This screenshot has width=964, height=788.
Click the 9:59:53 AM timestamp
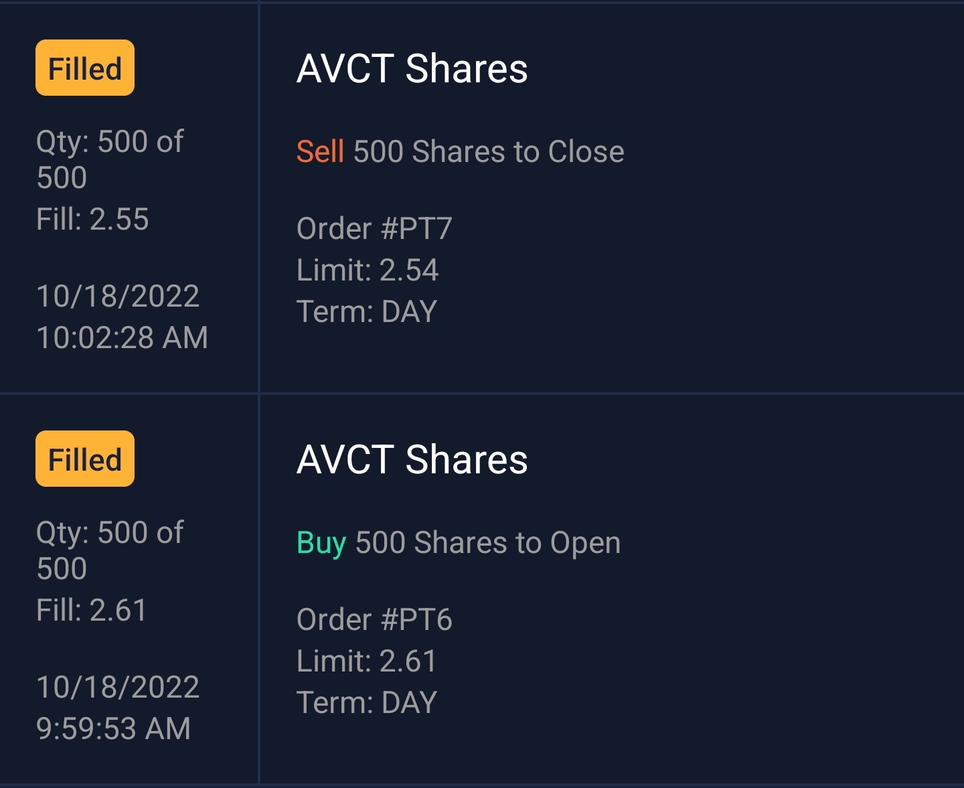click(114, 728)
